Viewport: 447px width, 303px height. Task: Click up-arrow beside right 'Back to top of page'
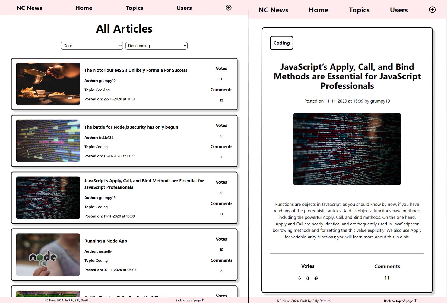[415, 301]
